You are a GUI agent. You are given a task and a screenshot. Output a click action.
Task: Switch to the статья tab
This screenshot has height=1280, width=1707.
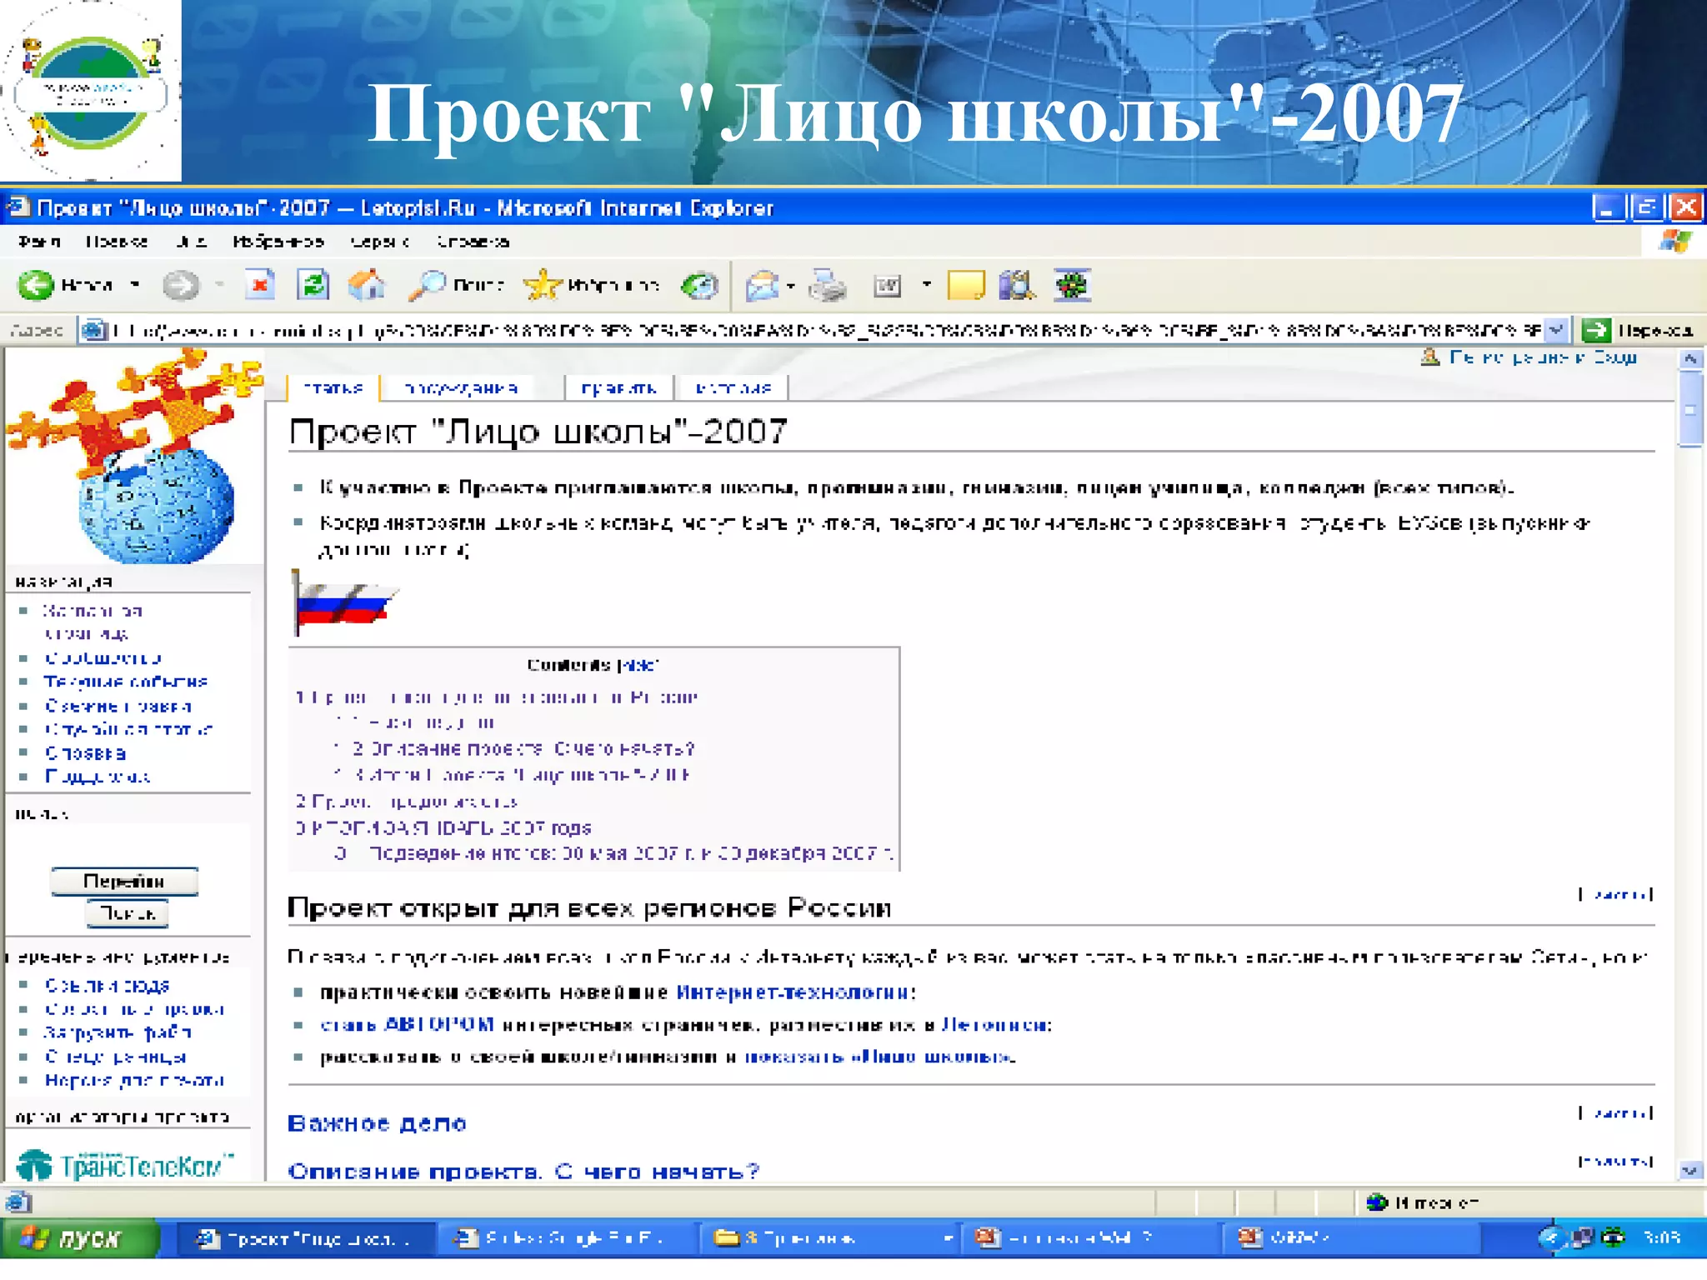coord(333,388)
